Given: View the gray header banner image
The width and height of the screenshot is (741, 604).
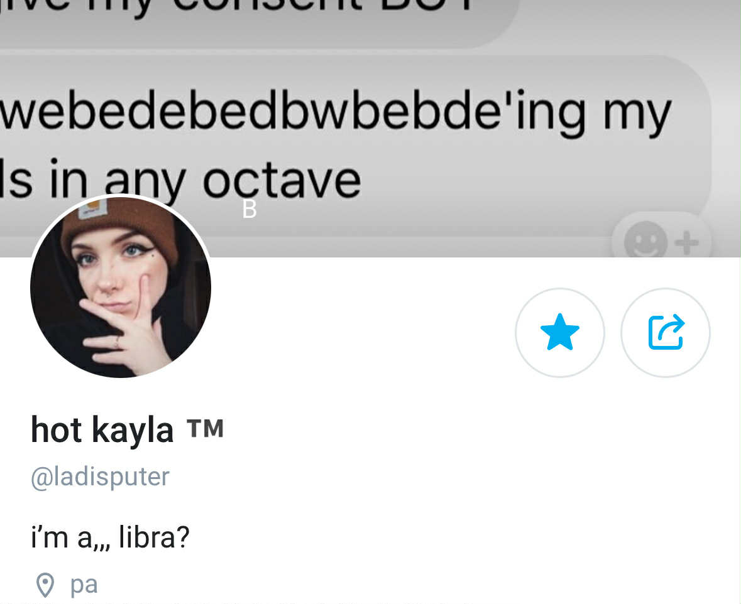Looking at the screenshot, I should click(x=371, y=129).
